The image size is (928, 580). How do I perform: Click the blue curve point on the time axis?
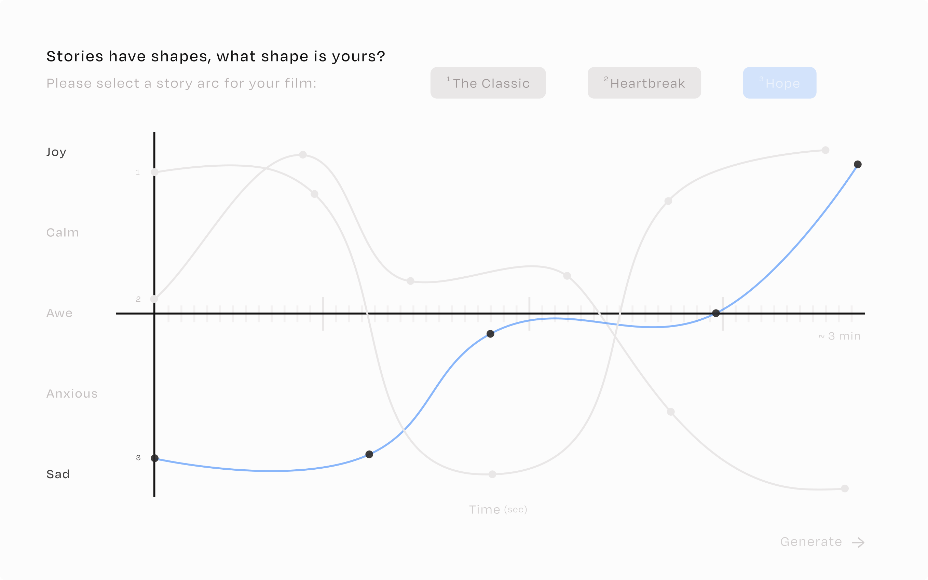pos(716,313)
